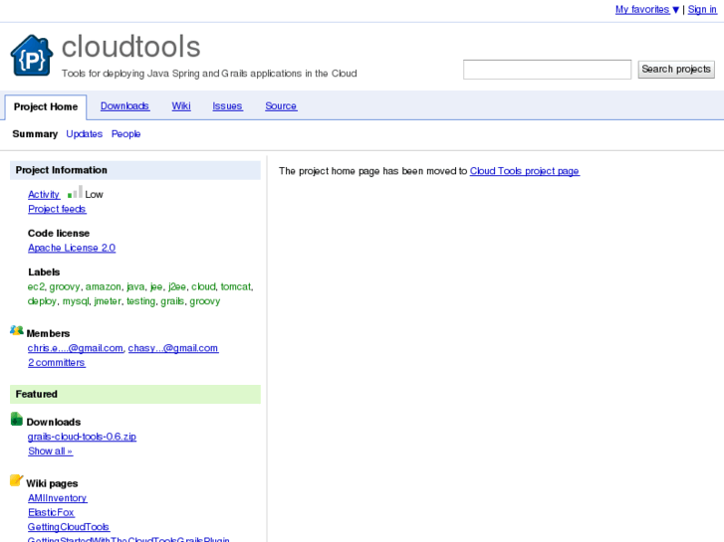
Task: Open the GettingCloudTools wiki page
Action: pyautogui.click(x=69, y=527)
